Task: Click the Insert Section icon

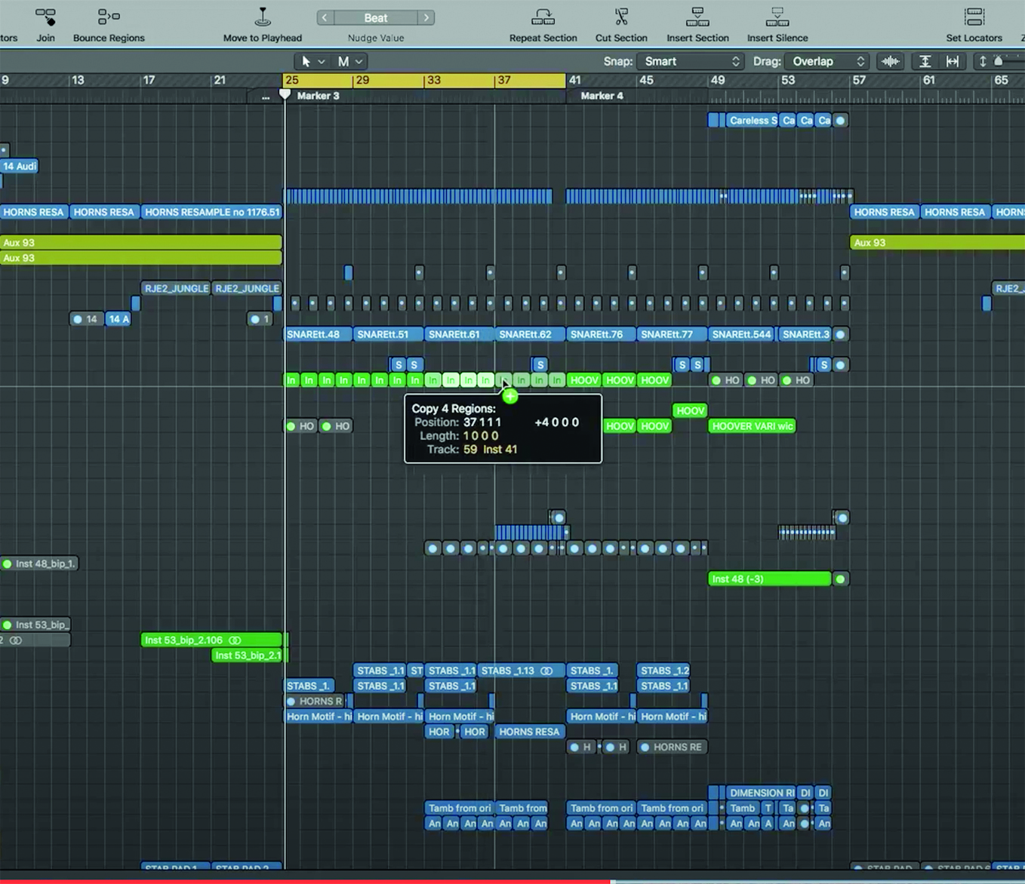Action: pos(697,17)
